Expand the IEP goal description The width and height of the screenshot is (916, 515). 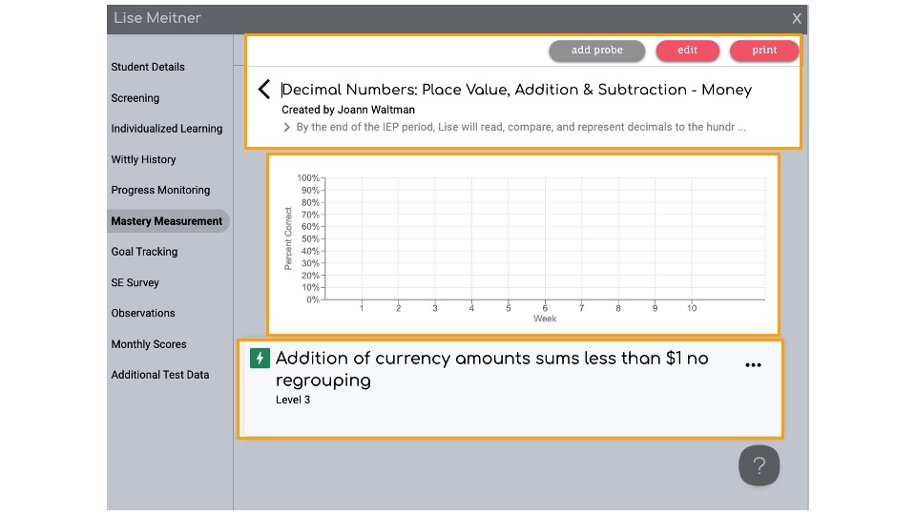click(x=286, y=127)
